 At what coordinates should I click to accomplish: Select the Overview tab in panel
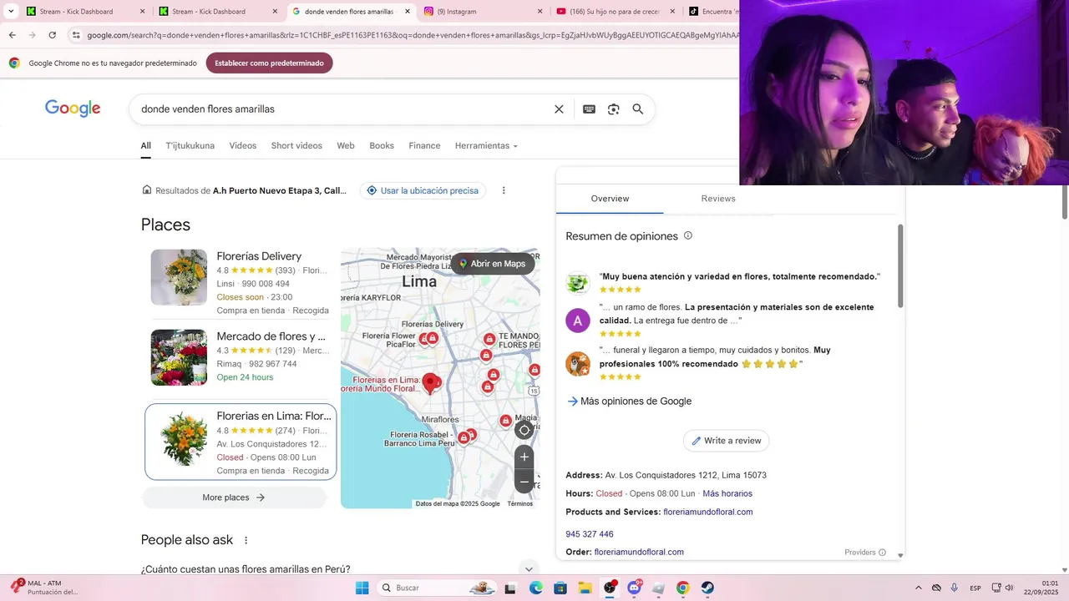(x=610, y=199)
